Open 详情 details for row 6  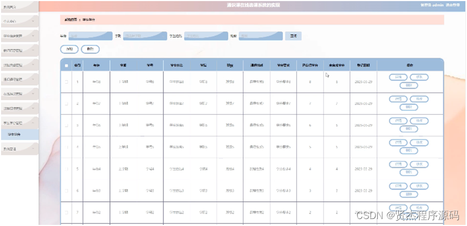click(398, 186)
